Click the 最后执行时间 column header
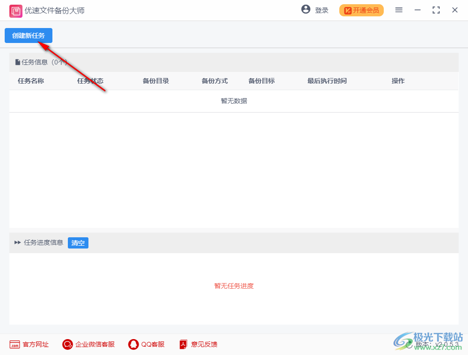468x355 pixels. [x=326, y=80]
